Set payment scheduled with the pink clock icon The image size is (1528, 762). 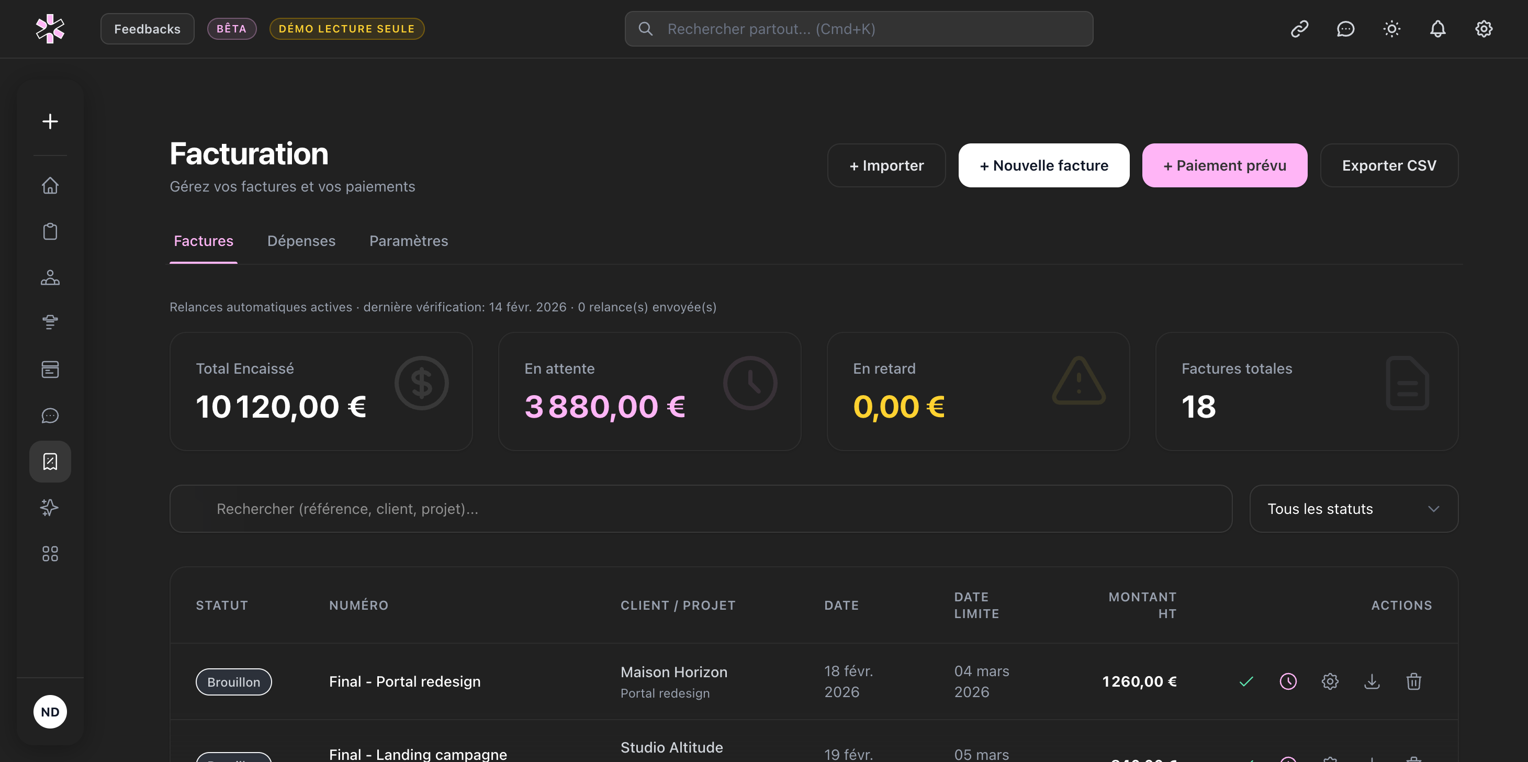point(1288,681)
